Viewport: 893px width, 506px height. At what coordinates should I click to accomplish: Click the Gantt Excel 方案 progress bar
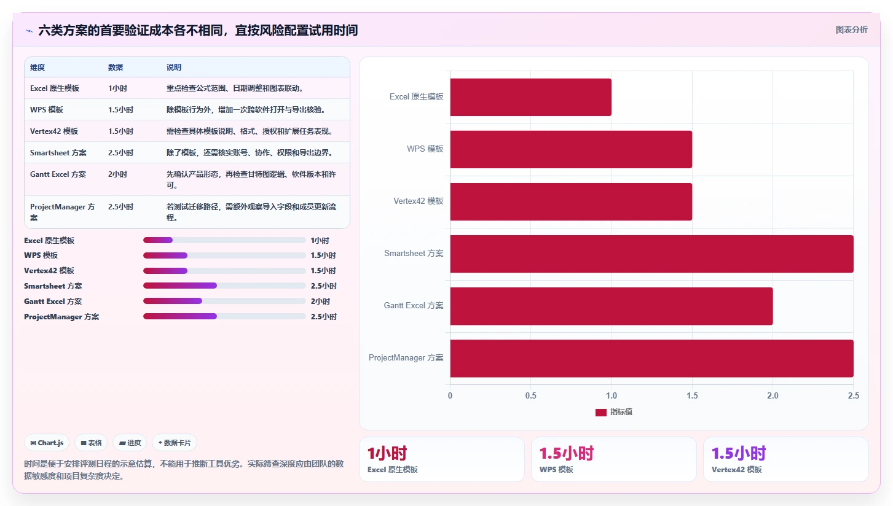click(224, 301)
